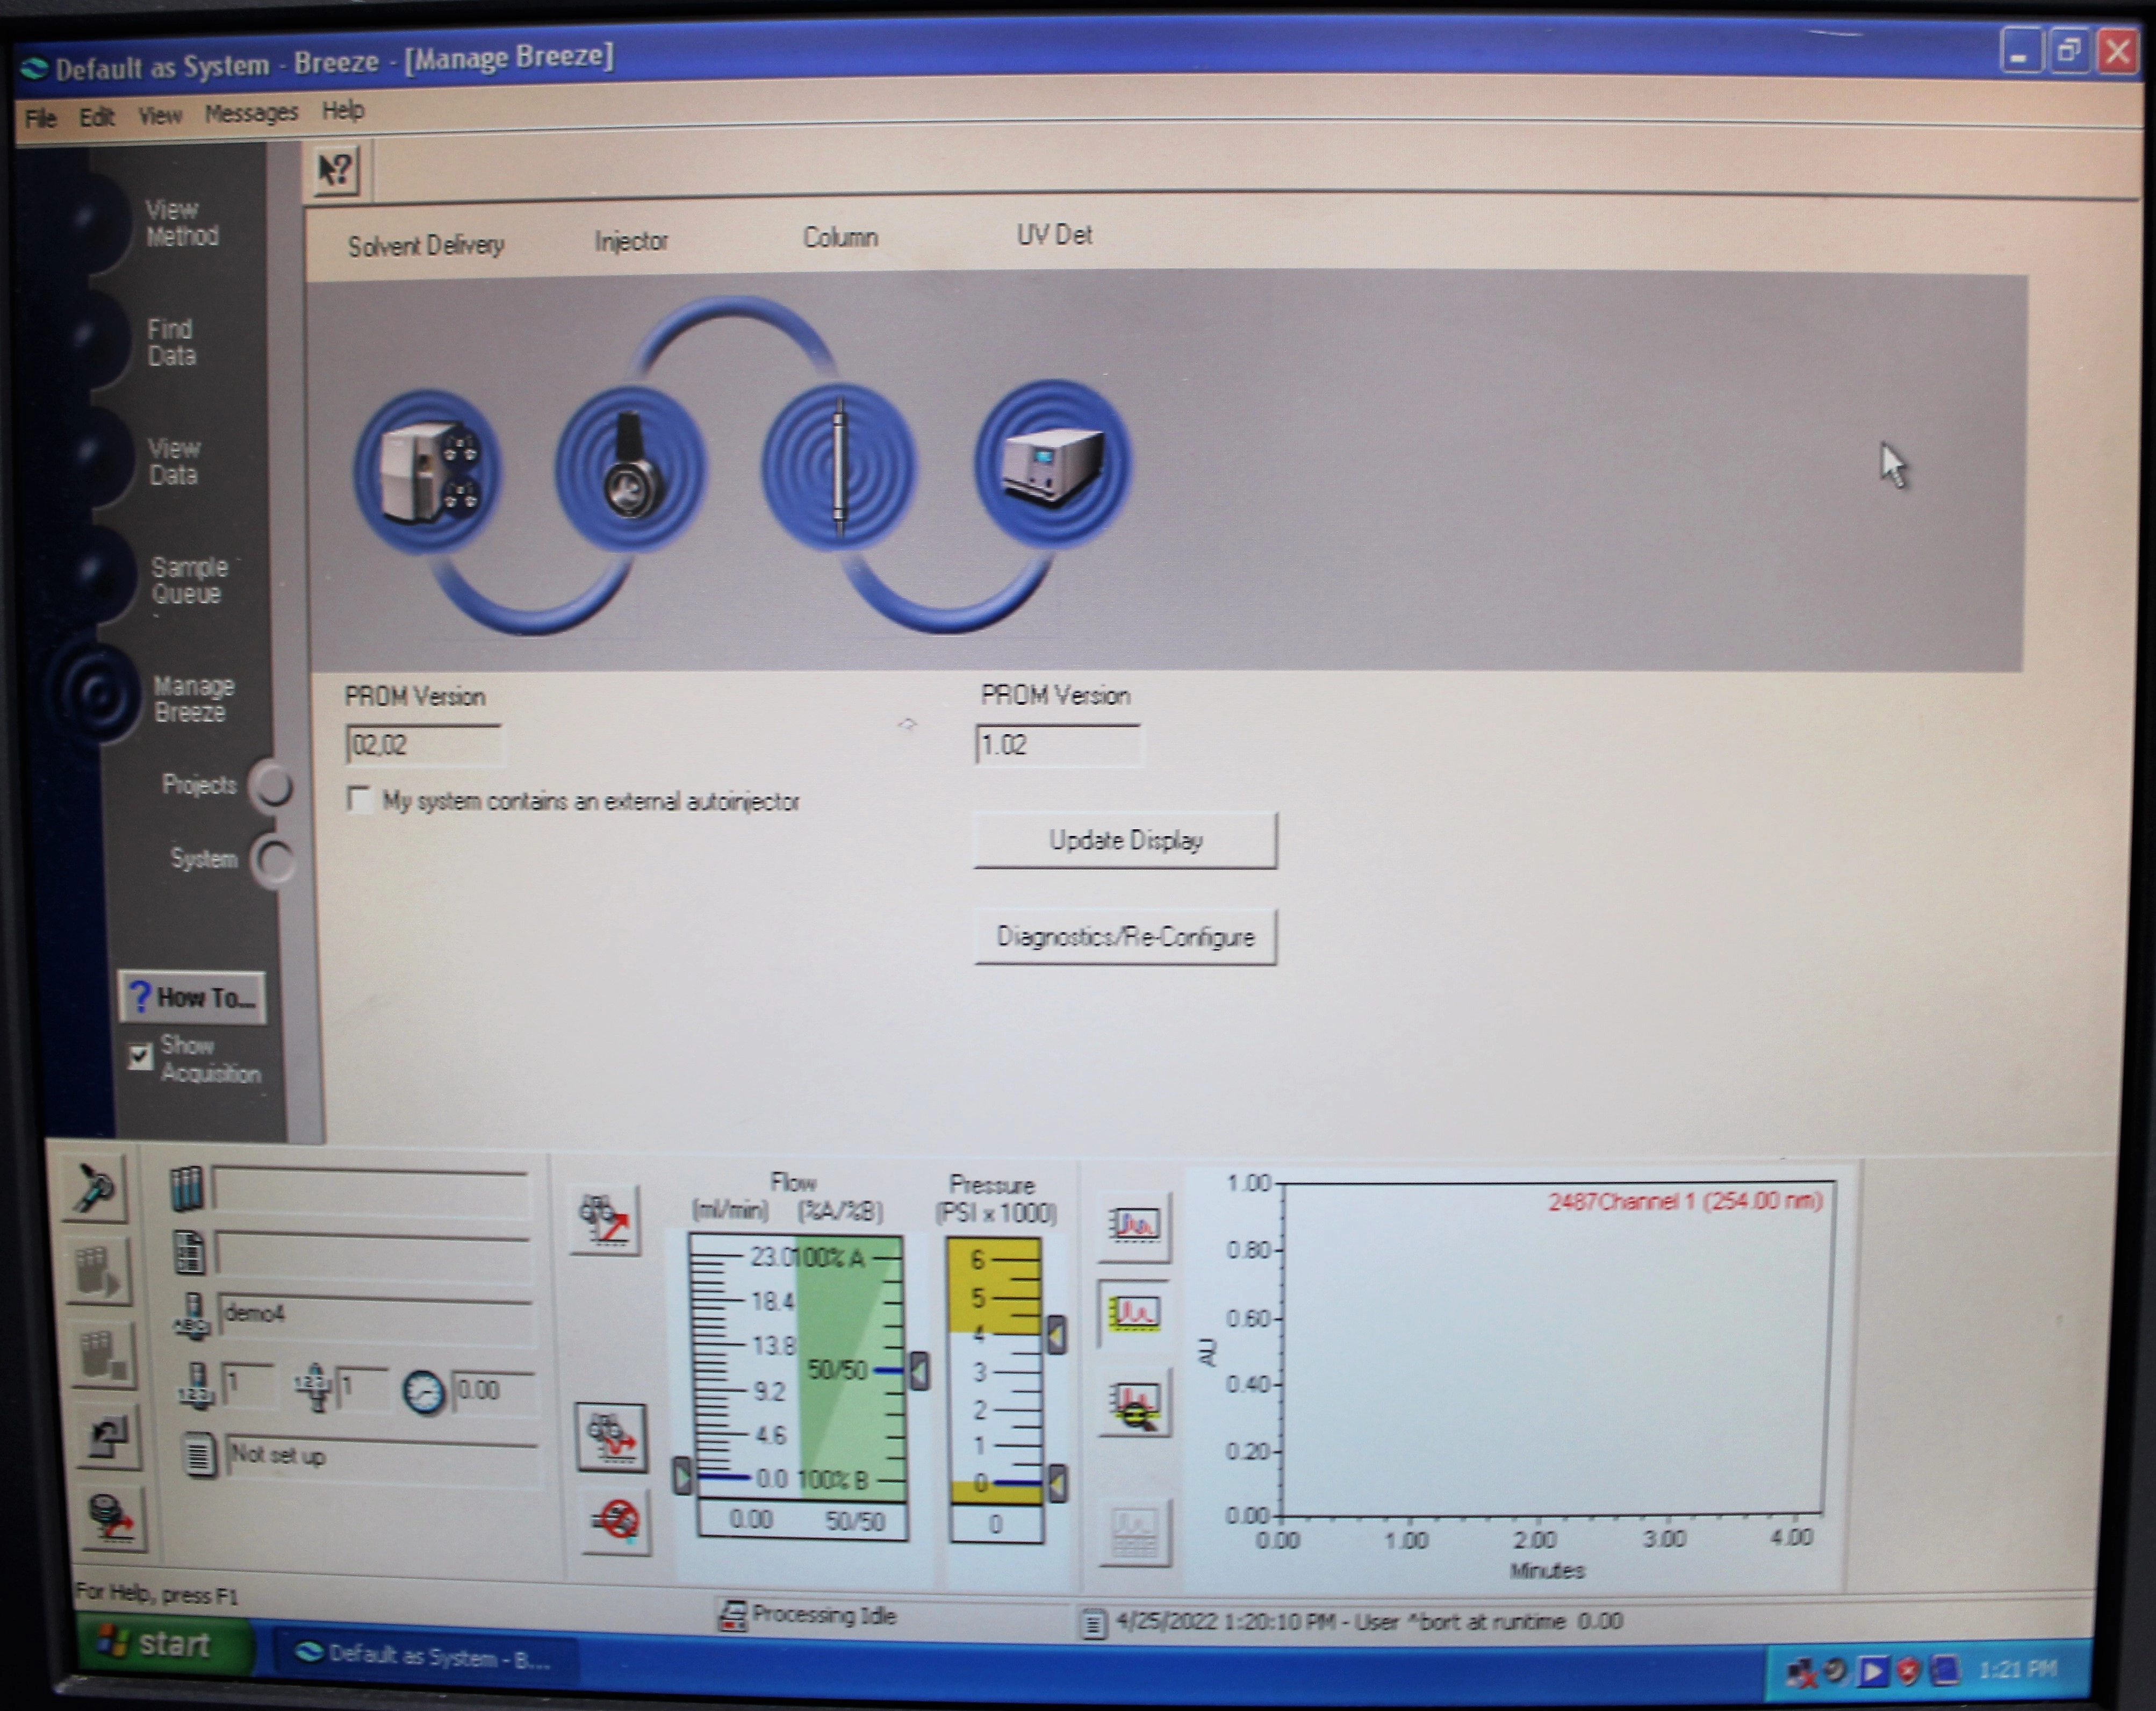The image size is (2156, 1711).
Task: Click the How To... help button
Action: pyautogui.click(x=192, y=998)
